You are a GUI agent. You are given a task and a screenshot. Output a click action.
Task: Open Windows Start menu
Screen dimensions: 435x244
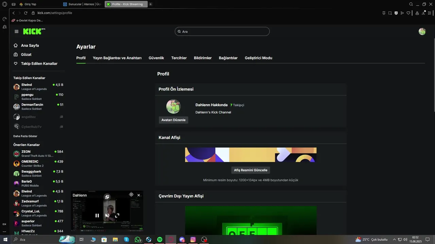[5, 240]
